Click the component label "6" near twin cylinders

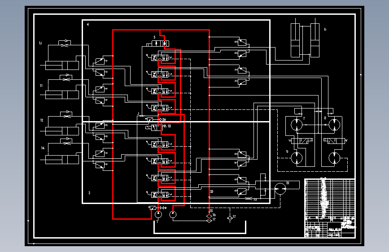pyautogui.click(x=325, y=29)
